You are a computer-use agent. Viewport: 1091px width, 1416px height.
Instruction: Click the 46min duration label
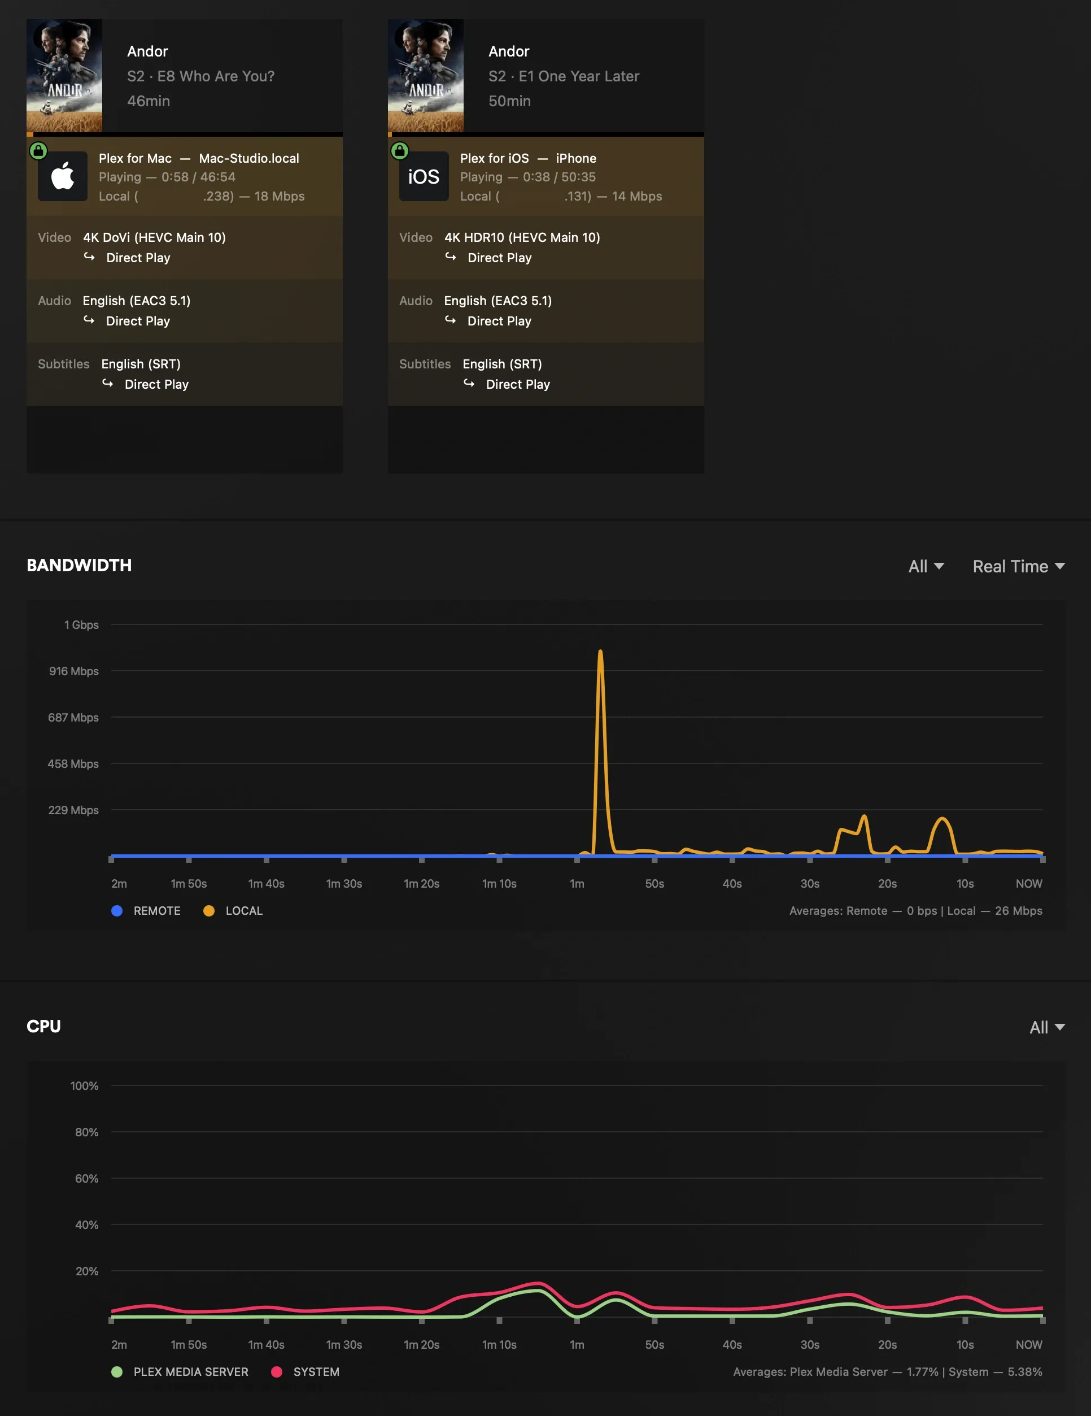149,101
